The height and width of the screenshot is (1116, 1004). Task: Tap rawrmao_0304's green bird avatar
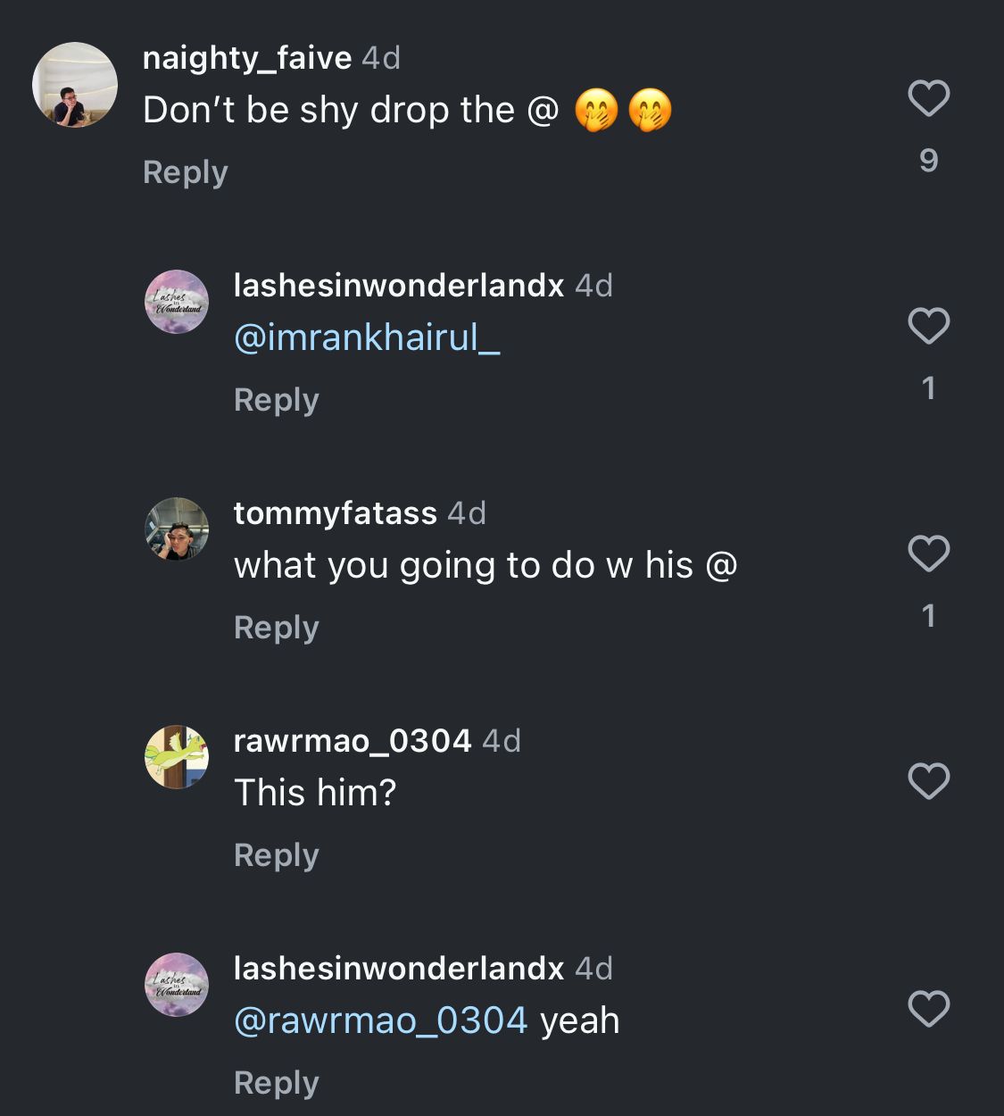click(177, 757)
